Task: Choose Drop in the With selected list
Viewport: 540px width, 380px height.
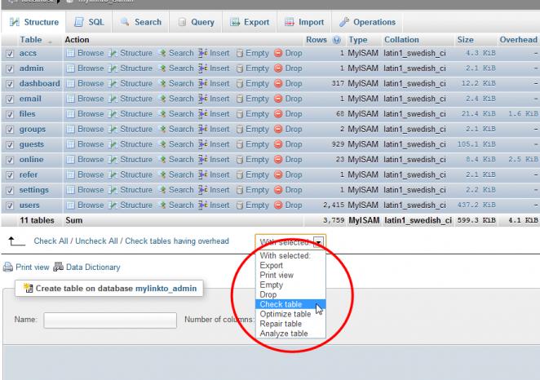Action: pos(290,294)
